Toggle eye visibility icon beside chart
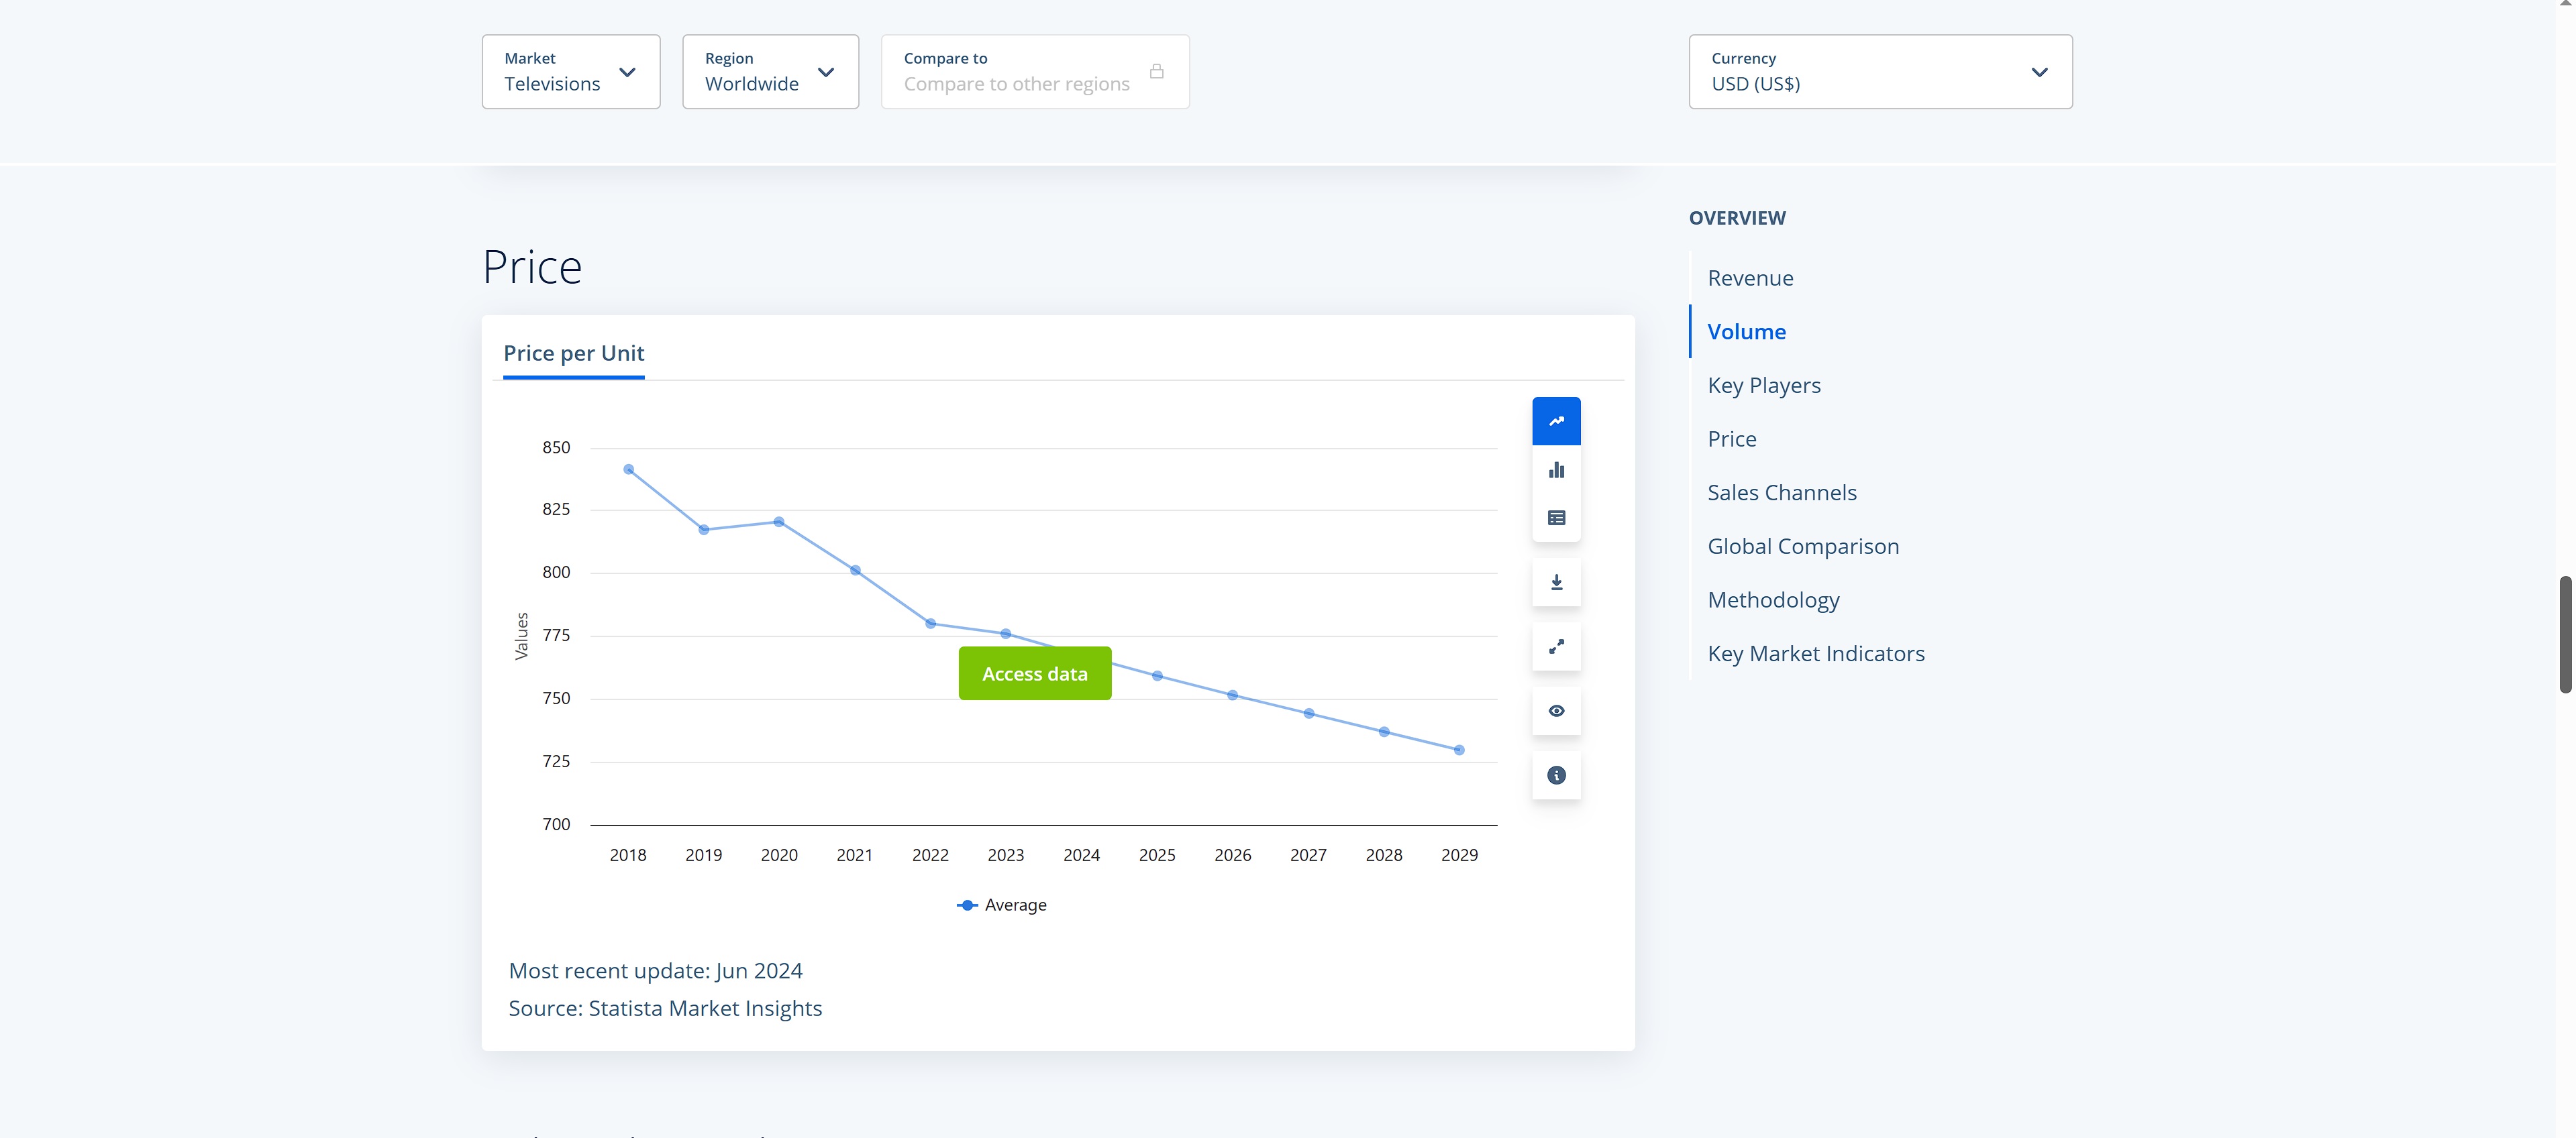 coord(1556,712)
